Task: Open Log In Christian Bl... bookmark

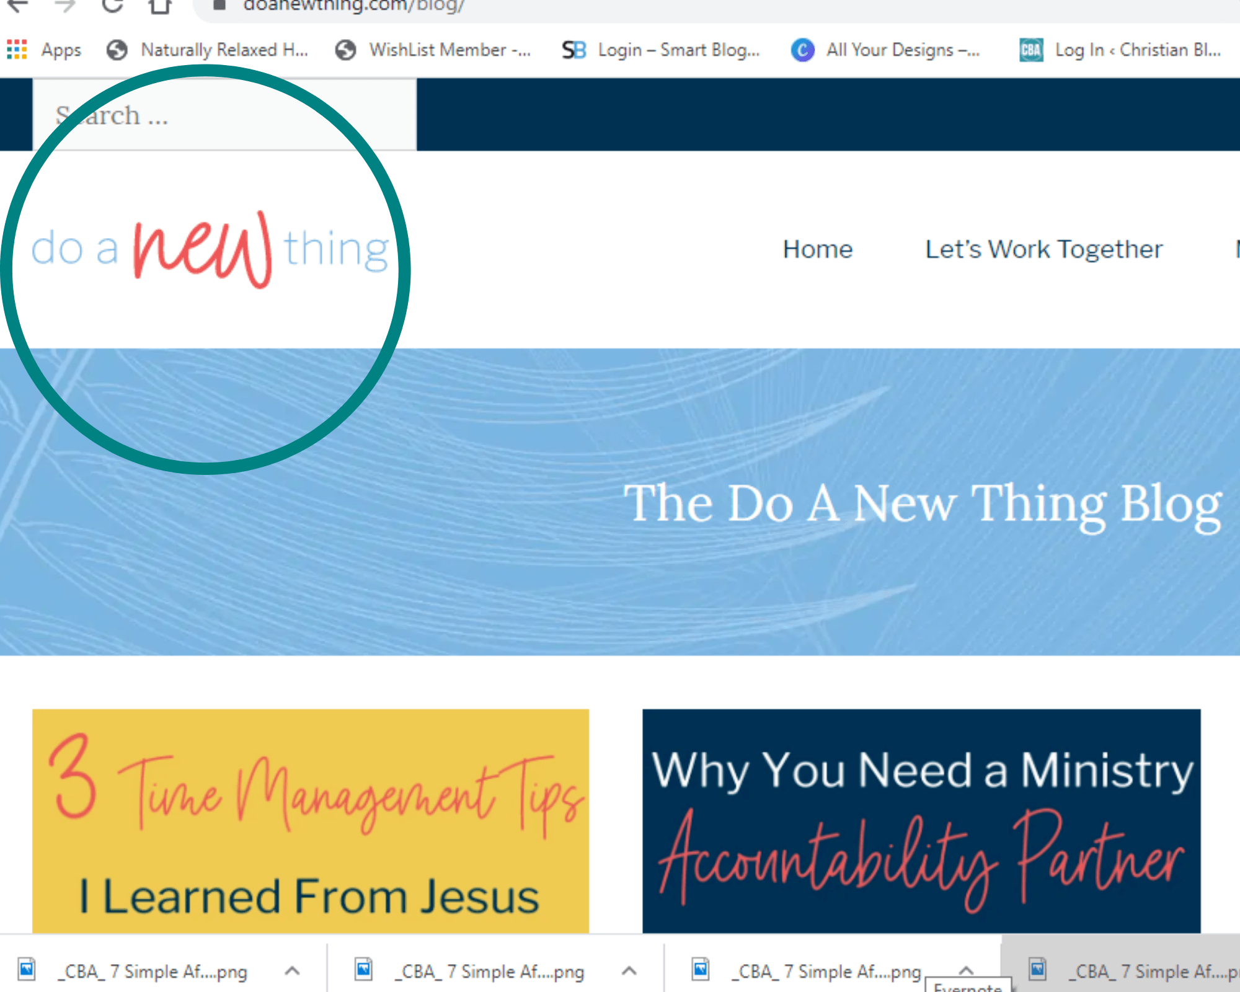Action: [1120, 50]
